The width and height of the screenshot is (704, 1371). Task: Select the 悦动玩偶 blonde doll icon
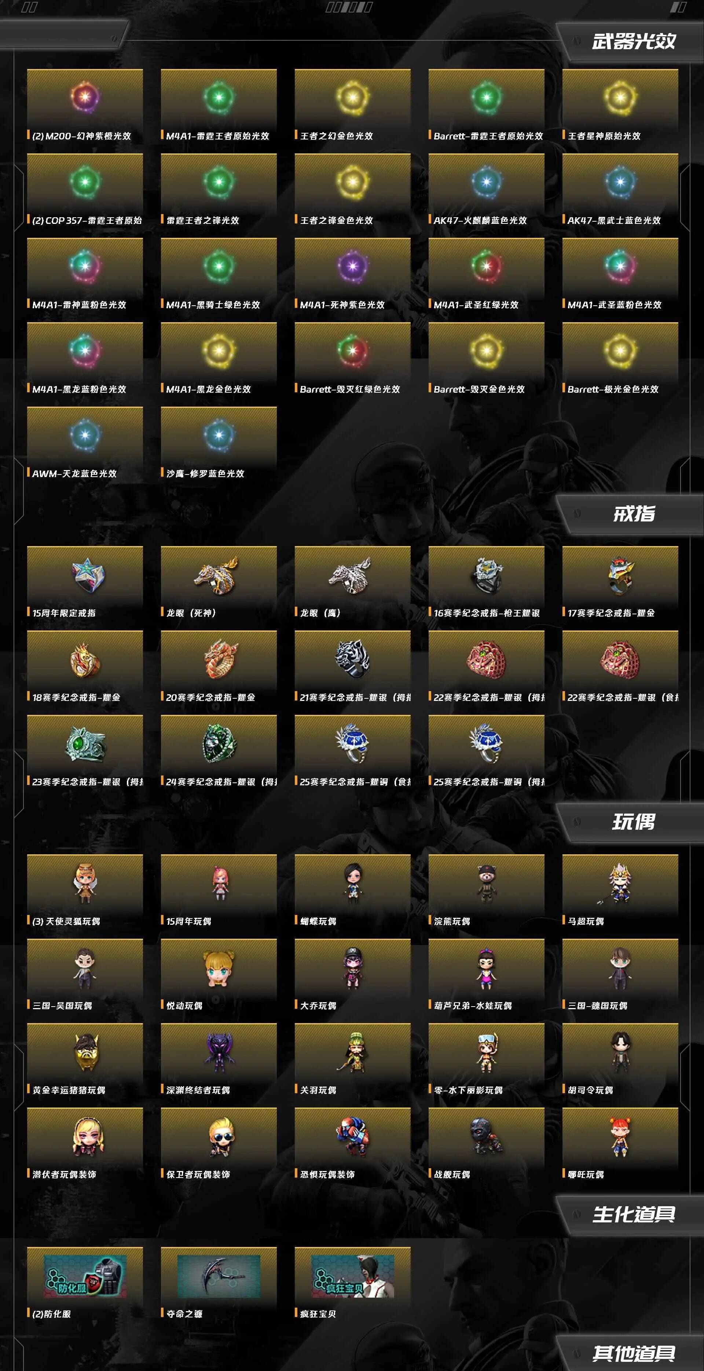[219, 969]
